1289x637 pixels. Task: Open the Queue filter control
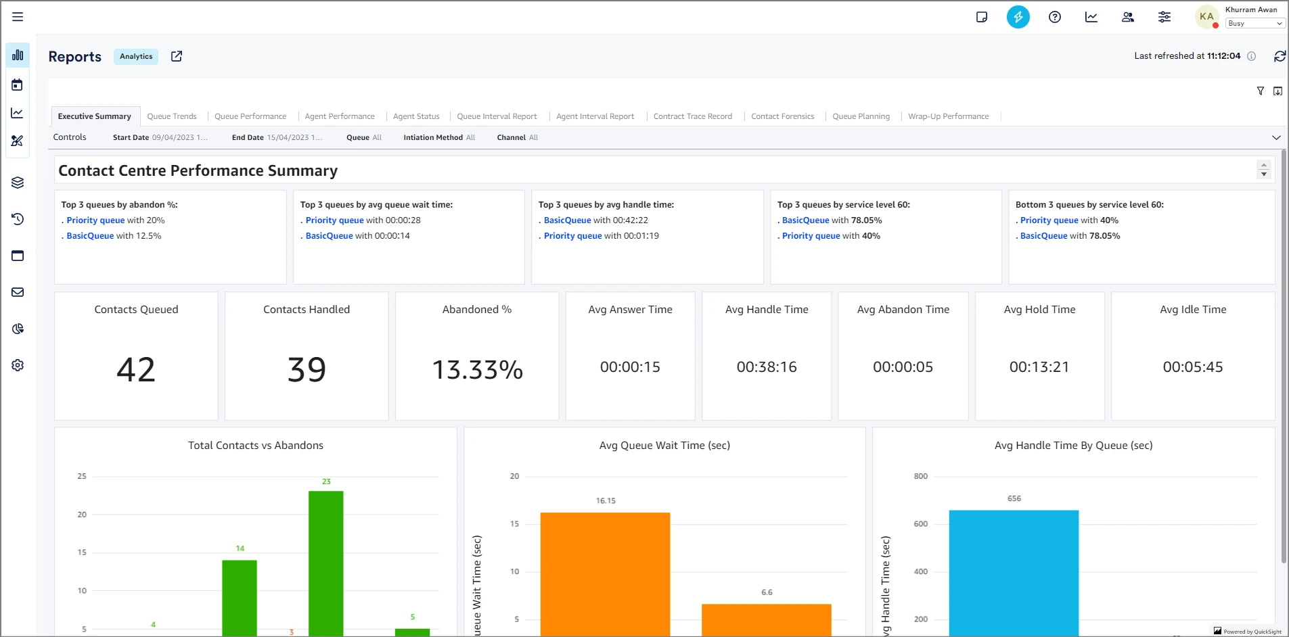point(364,137)
